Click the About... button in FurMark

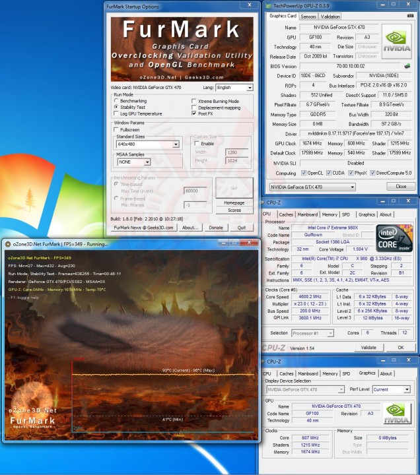190,228
